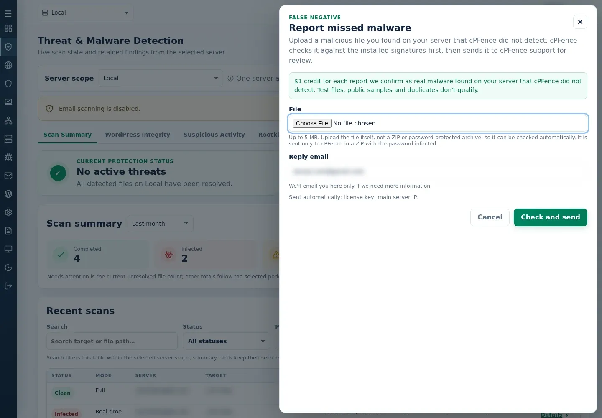The width and height of the screenshot is (602, 418).
Task: Open the WordPress logo sidebar icon
Action: pyautogui.click(x=8, y=194)
